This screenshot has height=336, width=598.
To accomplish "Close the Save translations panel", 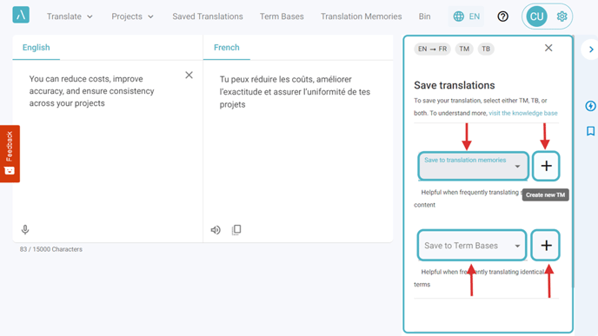I will (x=548, y=48).
